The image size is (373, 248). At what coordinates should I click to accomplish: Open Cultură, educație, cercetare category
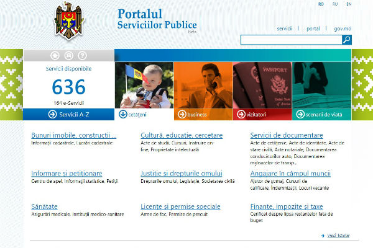[182, 135]
